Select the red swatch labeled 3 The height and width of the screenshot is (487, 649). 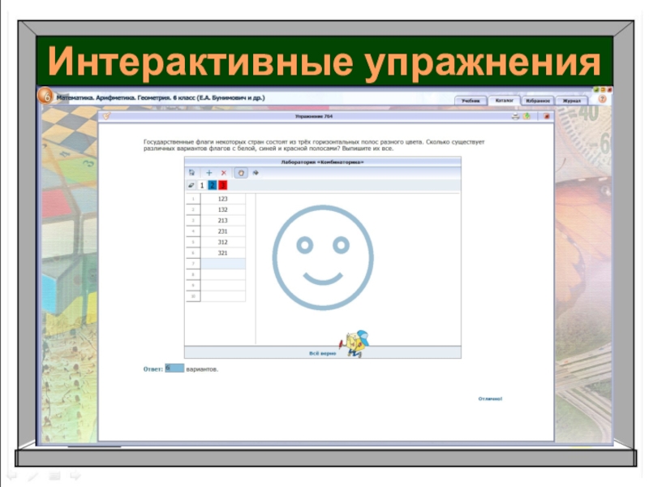point(222,185)
